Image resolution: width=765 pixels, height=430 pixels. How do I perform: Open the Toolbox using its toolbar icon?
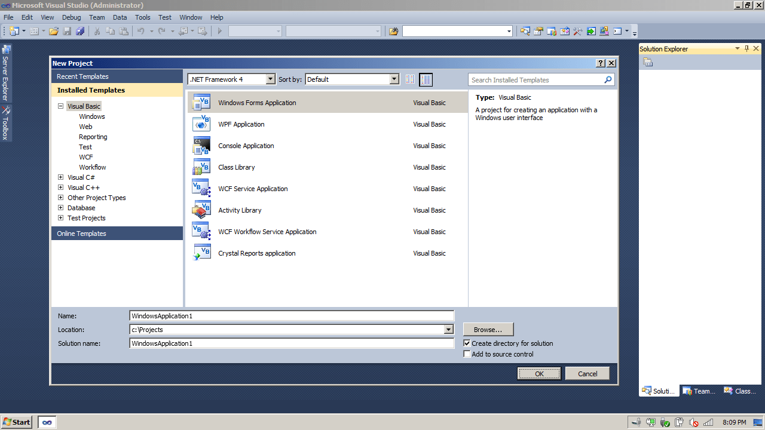click(577, 31)
